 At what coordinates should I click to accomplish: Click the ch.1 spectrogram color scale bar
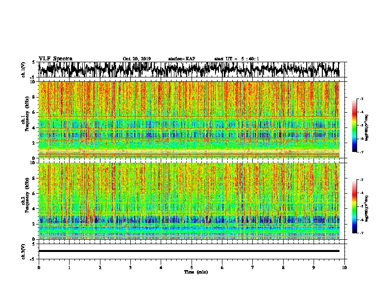point(355,125)
